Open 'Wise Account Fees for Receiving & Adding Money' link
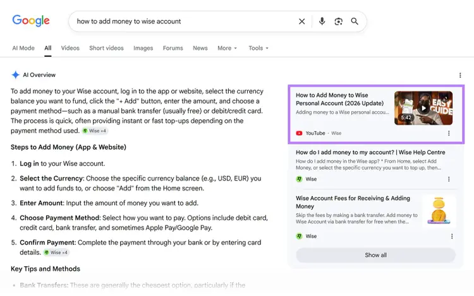The image size is (474, 296). point(353,202)
